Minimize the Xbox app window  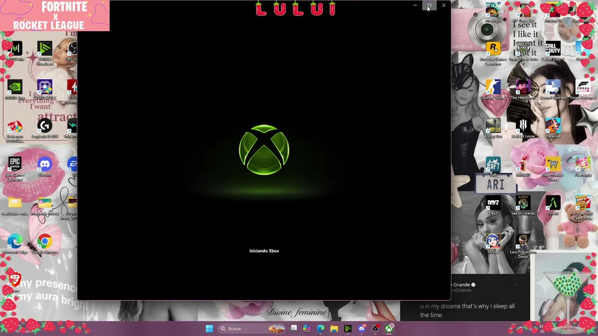click(x=415, y=6)
